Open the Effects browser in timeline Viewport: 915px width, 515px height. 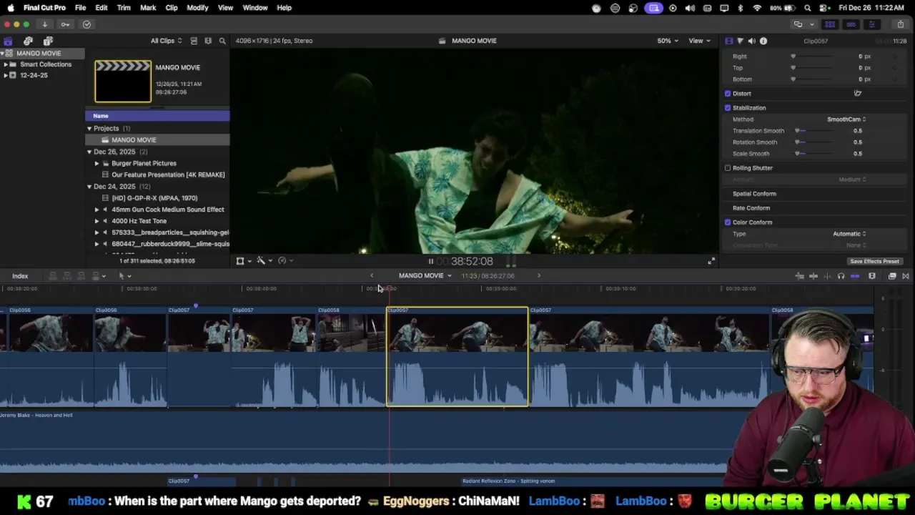click(x=892, y=276)
